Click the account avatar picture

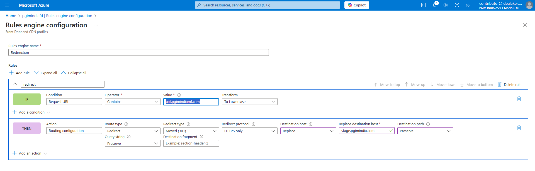click(529, 5)
